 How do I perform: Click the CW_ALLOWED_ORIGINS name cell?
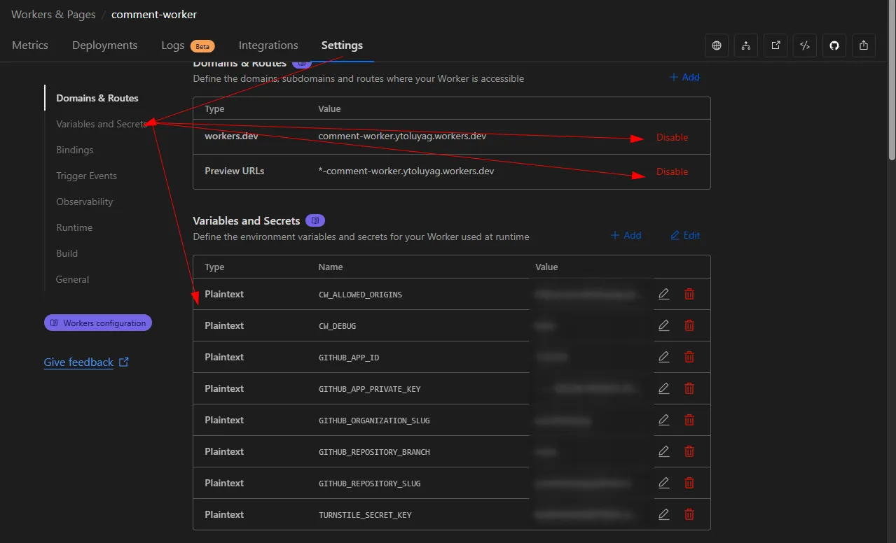pos(361,295)
